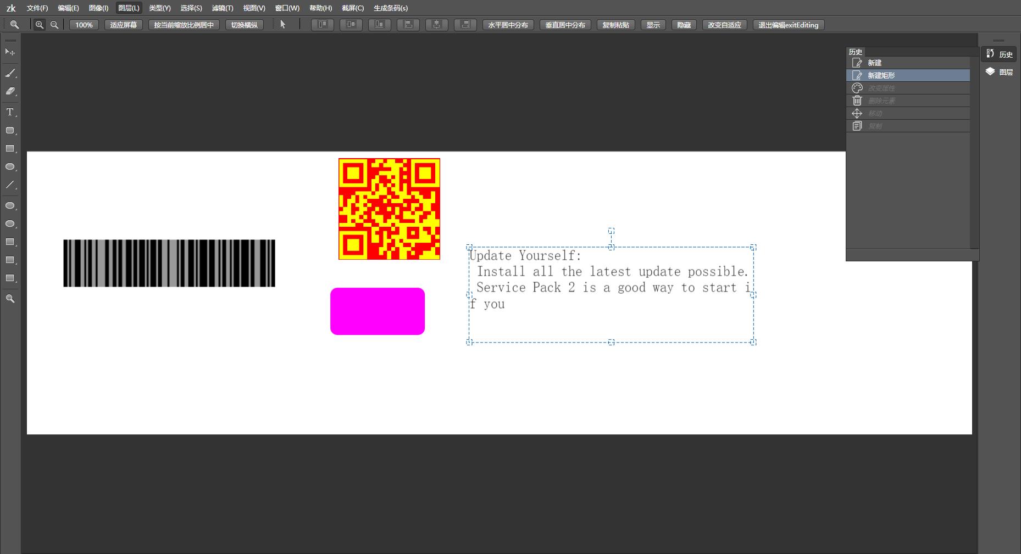This screenshot has height=554, width=1021.
Task: Click the 按当前缩放比例居中 button
Action: [184, 25]
